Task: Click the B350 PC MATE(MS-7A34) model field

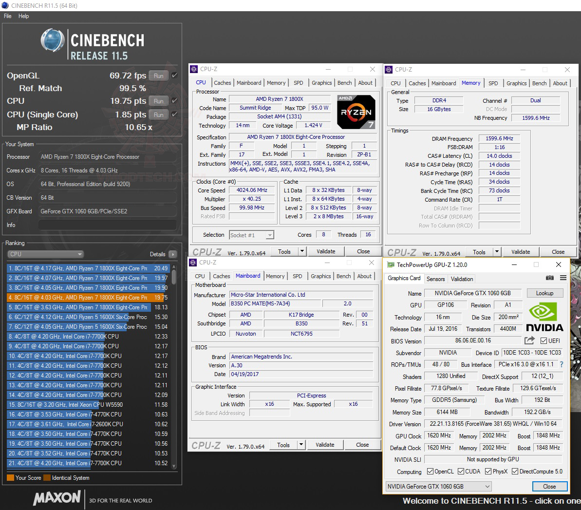Action: [275, 303]
